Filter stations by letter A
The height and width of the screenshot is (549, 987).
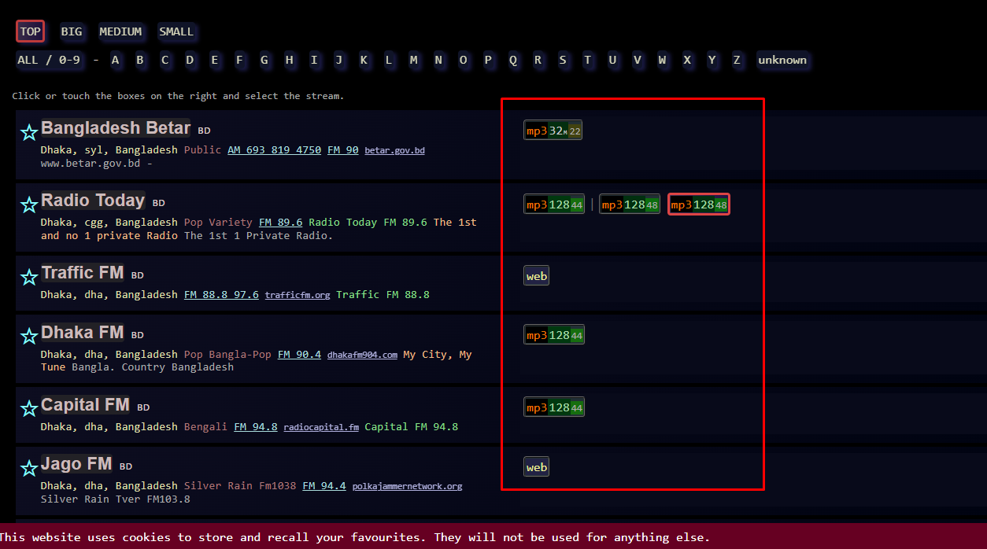pyautogui.click(x=115, y=60)
